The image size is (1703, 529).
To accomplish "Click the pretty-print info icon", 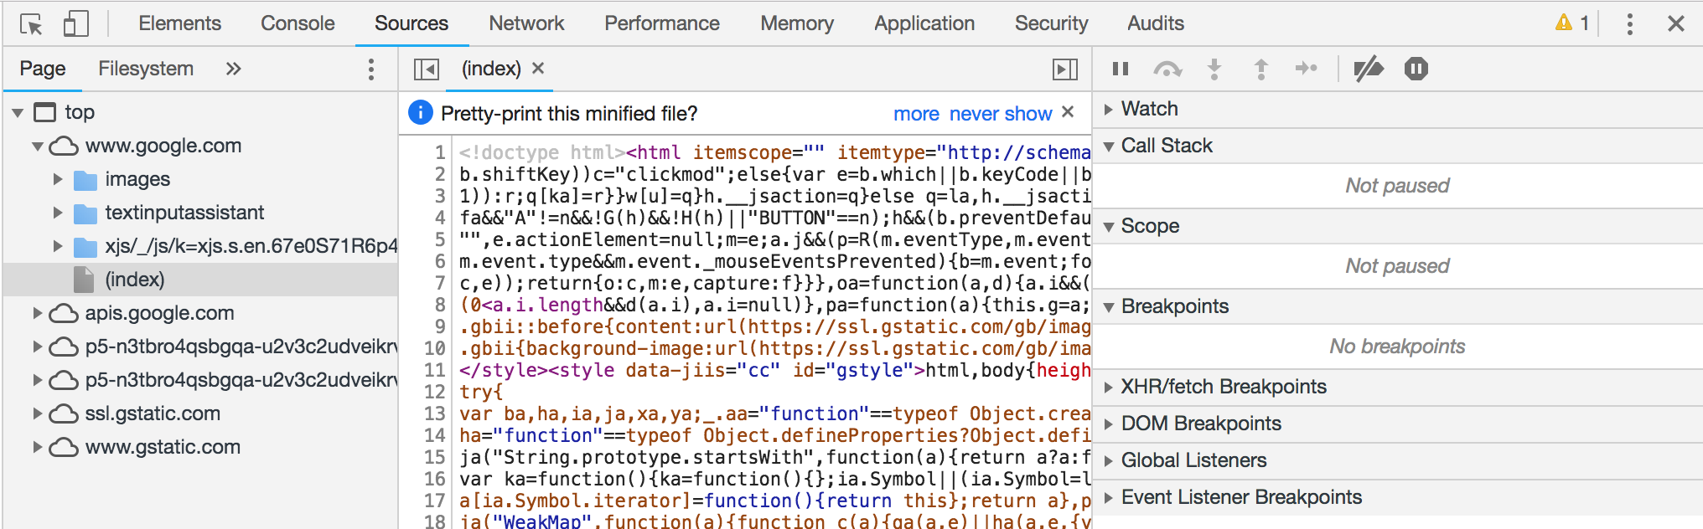I will 420,112.
